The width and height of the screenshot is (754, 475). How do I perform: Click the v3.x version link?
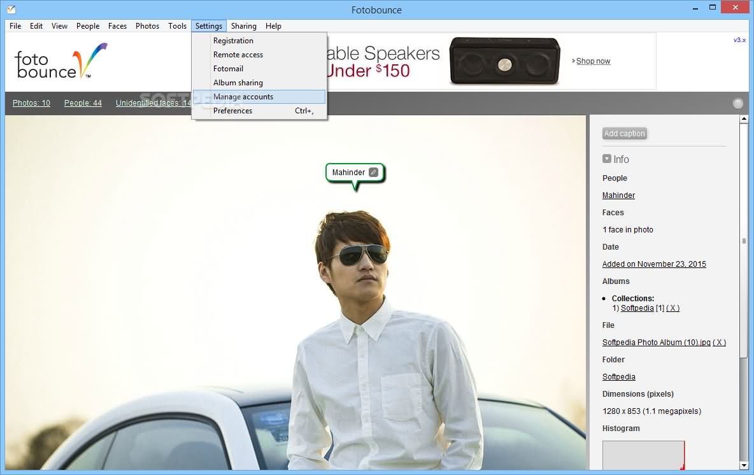[x=739, y=40]
